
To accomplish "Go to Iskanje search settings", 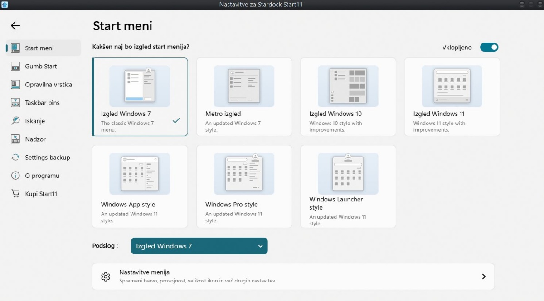I will click(x=44, y=121).
